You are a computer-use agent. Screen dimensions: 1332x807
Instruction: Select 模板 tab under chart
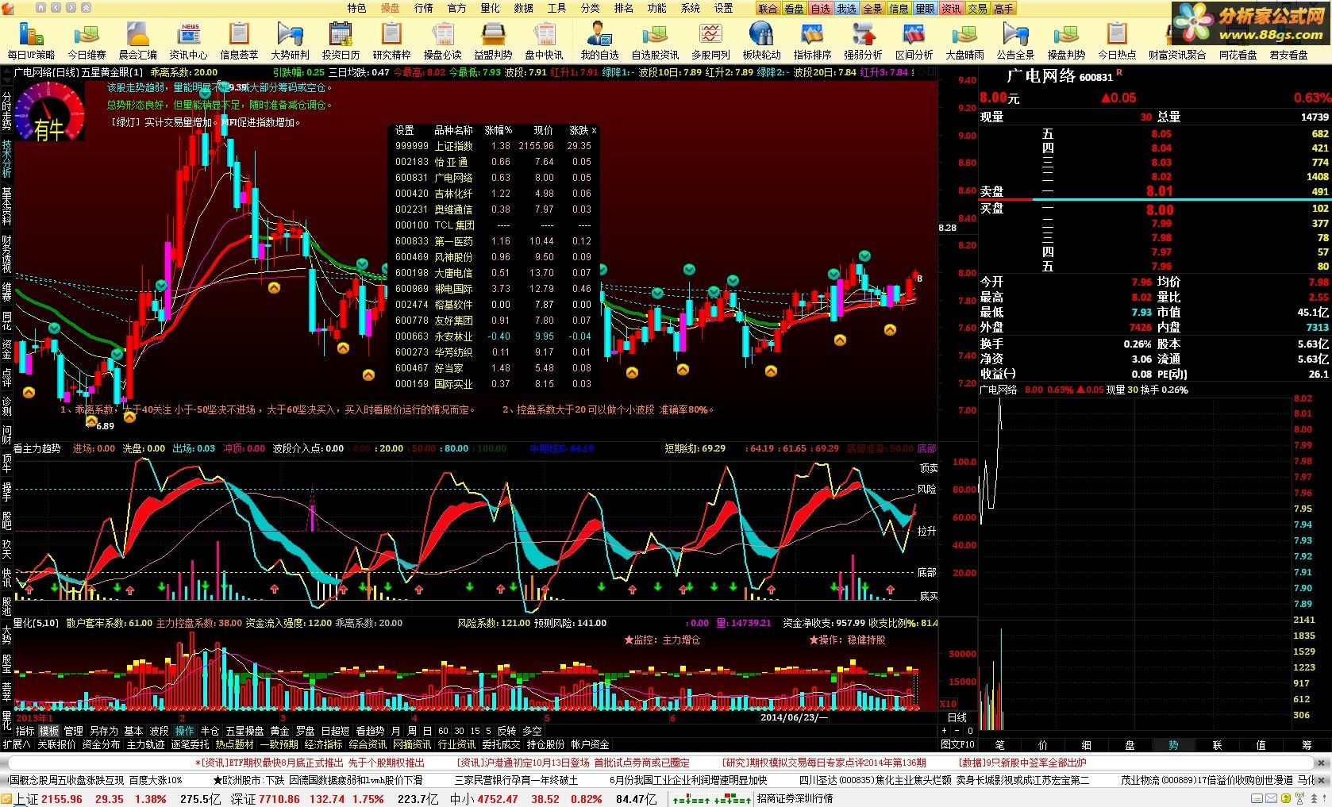(49, 731)
